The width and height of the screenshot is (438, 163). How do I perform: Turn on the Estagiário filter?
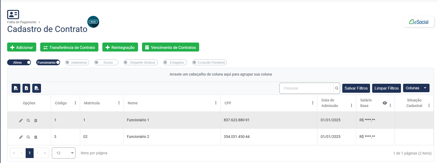175,63
